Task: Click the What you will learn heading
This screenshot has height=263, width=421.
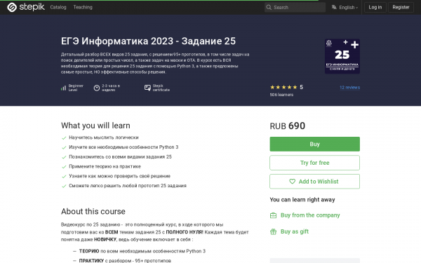Action: coord(95,126)
